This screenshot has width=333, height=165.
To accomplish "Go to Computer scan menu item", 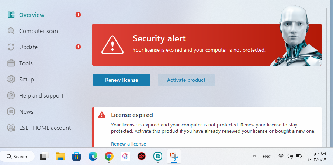I will (38, 31).
